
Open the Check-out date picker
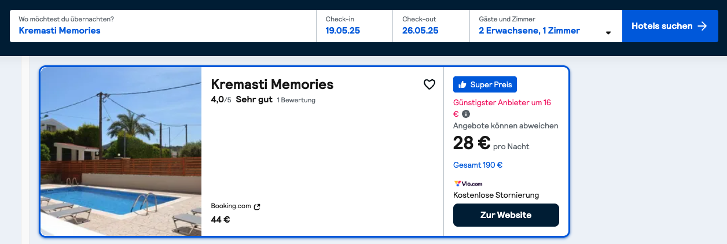[431, 26]
